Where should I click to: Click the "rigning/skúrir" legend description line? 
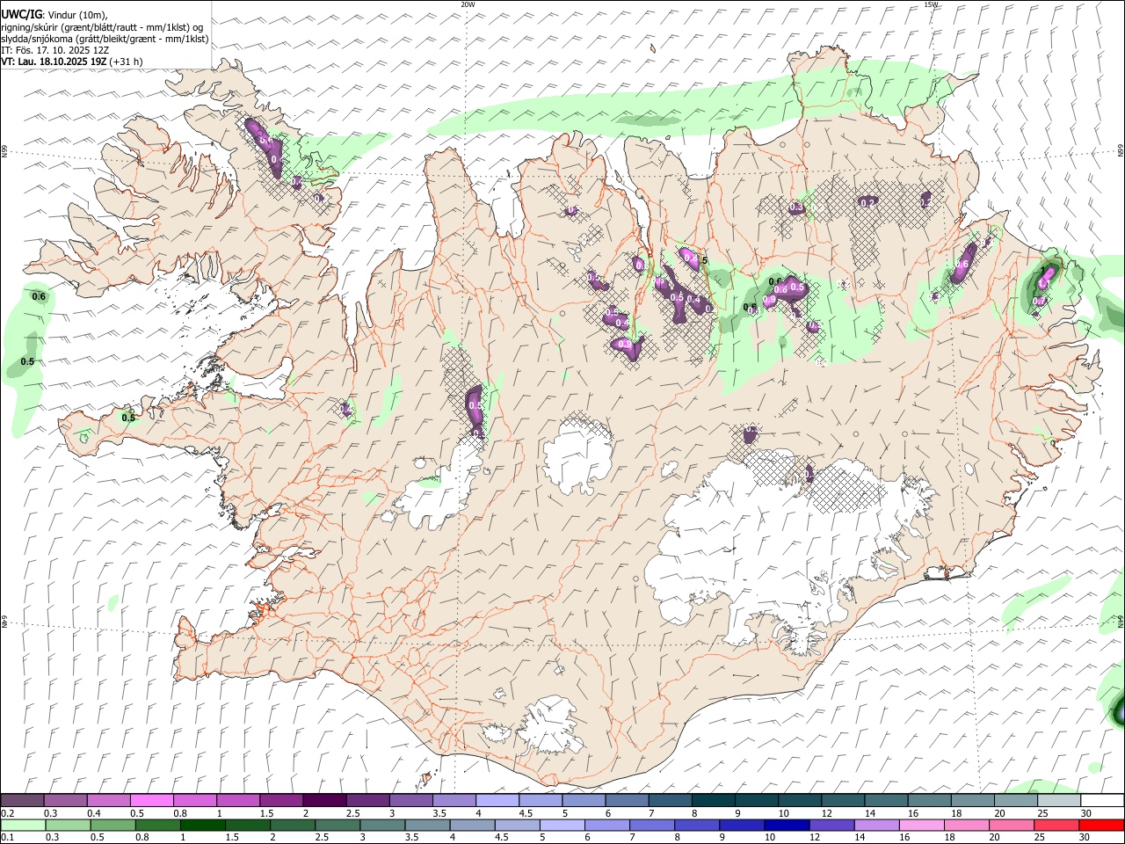[102, 26]
